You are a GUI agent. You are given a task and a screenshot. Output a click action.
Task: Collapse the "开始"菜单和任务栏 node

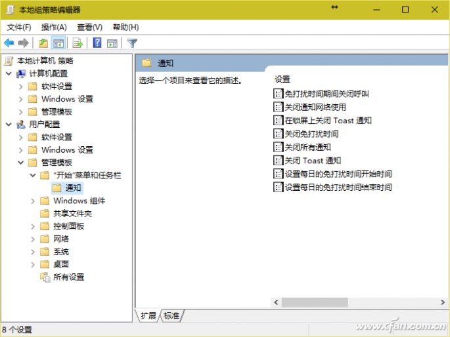[x=33, y=175]
